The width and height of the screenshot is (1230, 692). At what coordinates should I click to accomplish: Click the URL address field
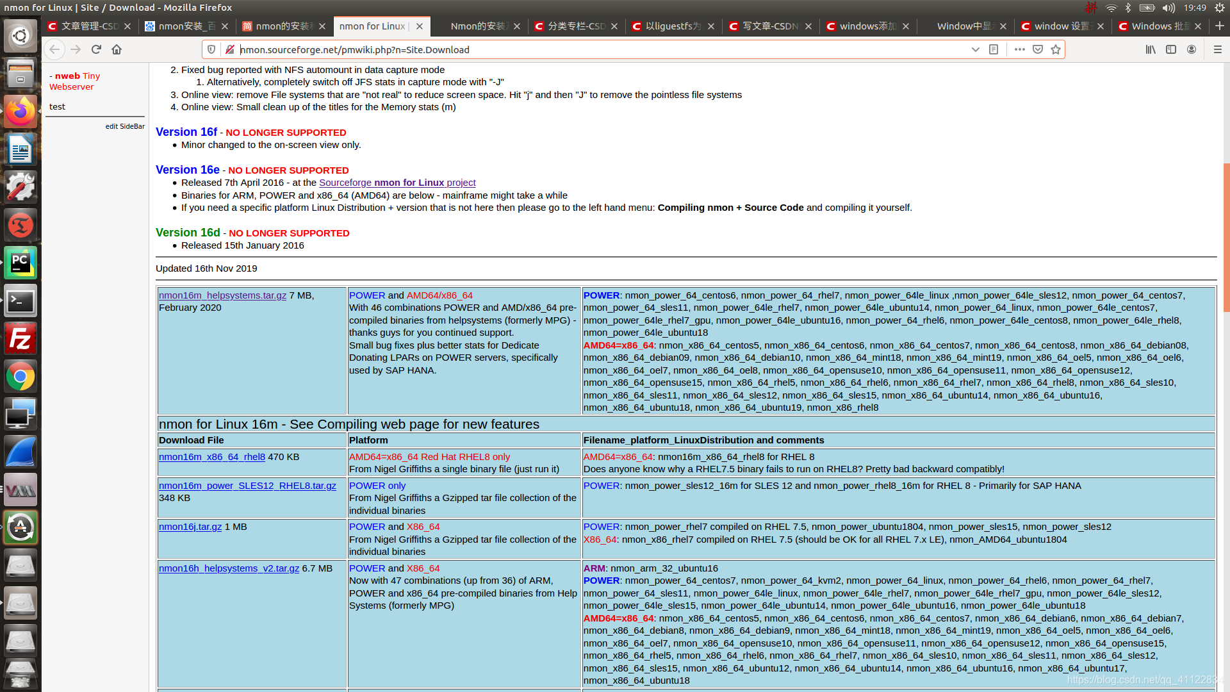pyautogui.click(x=602, y=49)
